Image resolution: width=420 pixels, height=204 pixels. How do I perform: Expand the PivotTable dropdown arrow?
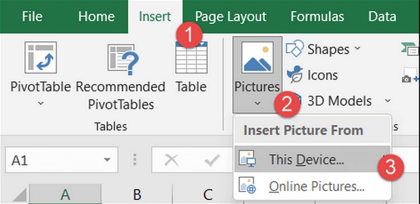pyautogui.click(x=41, y=103)
